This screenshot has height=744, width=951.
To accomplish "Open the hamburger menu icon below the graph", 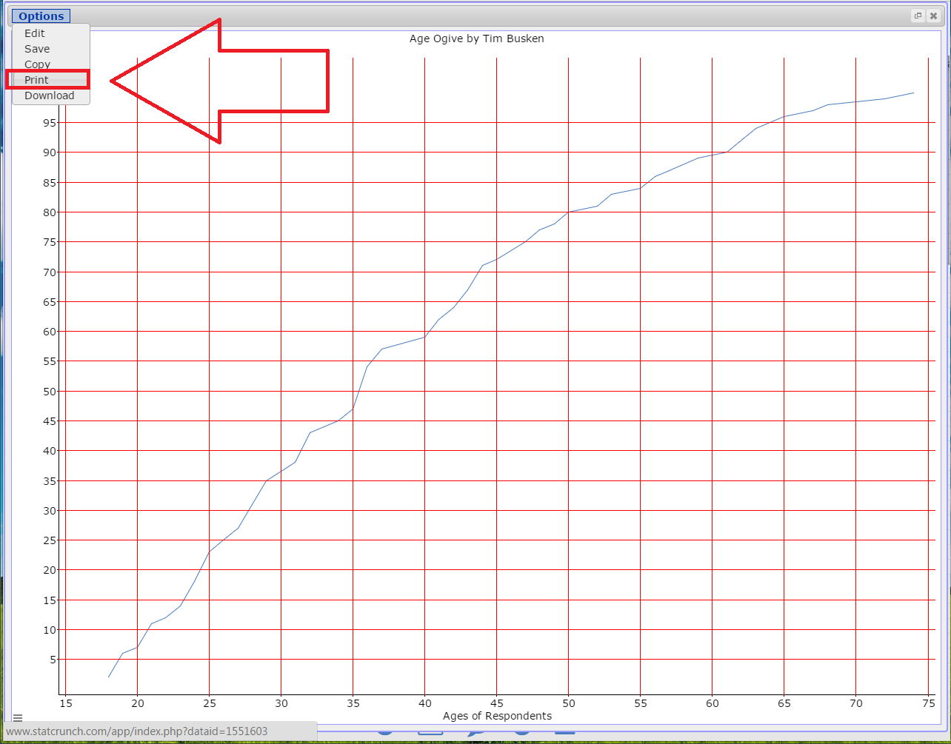I will click(18, 717).
